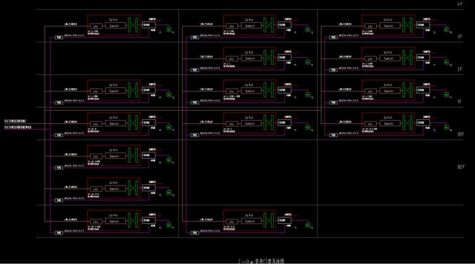Click the Switch box in left column 3F row
Viewport: 475px width, 264px height.
pyautogui.click(x=114, y=26)
